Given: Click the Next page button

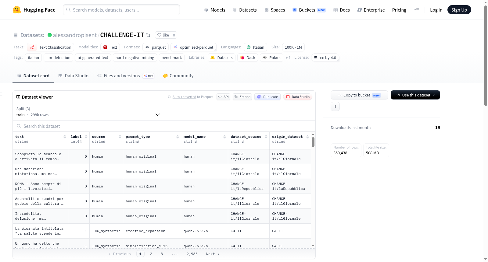Looking at the screenshot, I should click(x=213, y=254).
